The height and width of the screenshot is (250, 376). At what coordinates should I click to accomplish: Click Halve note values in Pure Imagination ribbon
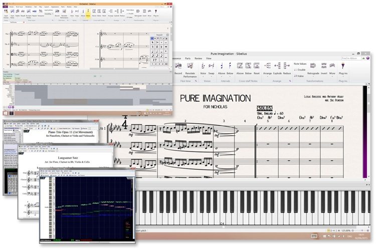299,76
